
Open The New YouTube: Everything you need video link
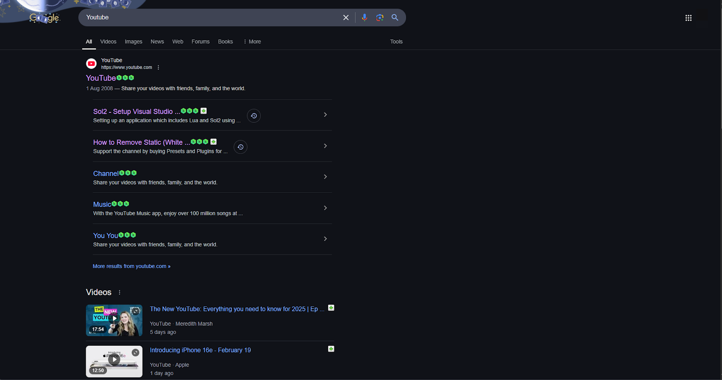click(x=237, y=309)
